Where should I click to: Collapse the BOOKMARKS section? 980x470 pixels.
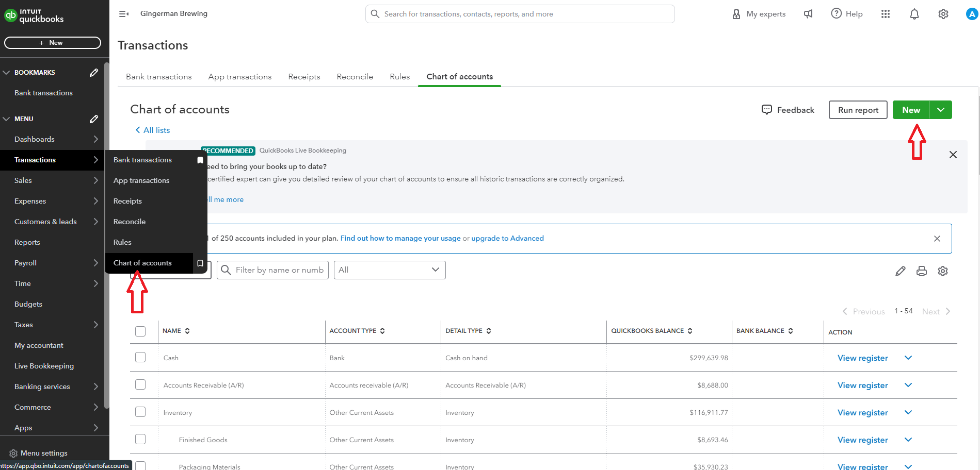[x=7, y=73]
